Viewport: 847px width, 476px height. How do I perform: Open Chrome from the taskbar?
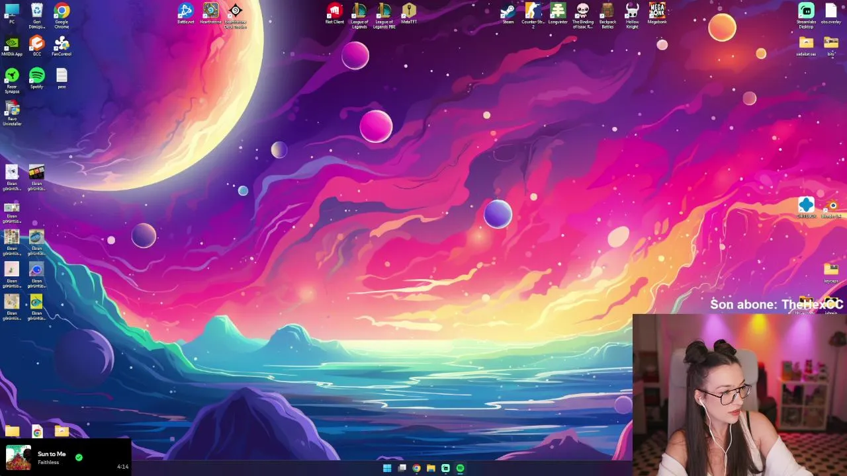416,468
